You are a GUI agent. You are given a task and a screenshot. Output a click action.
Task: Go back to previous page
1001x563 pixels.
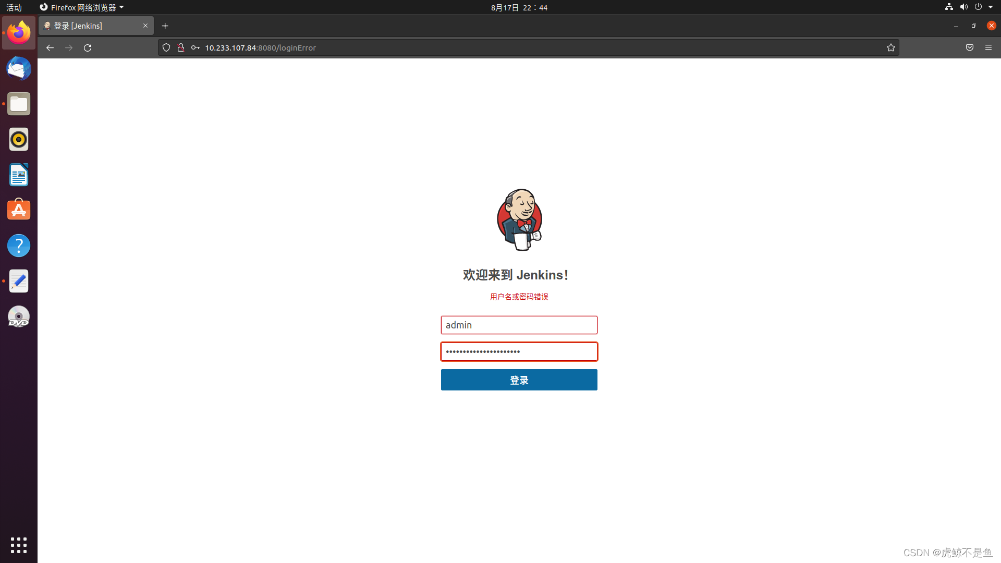pos(50,47)
